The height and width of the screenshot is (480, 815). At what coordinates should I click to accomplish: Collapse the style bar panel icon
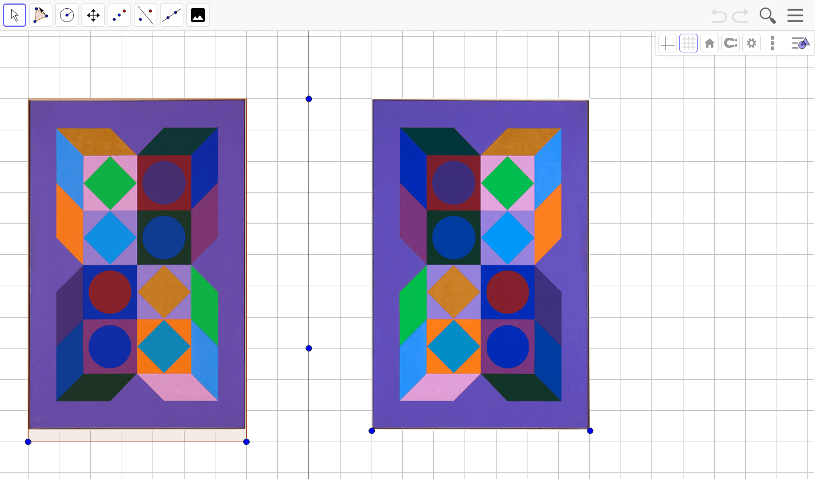click(800, 43)
